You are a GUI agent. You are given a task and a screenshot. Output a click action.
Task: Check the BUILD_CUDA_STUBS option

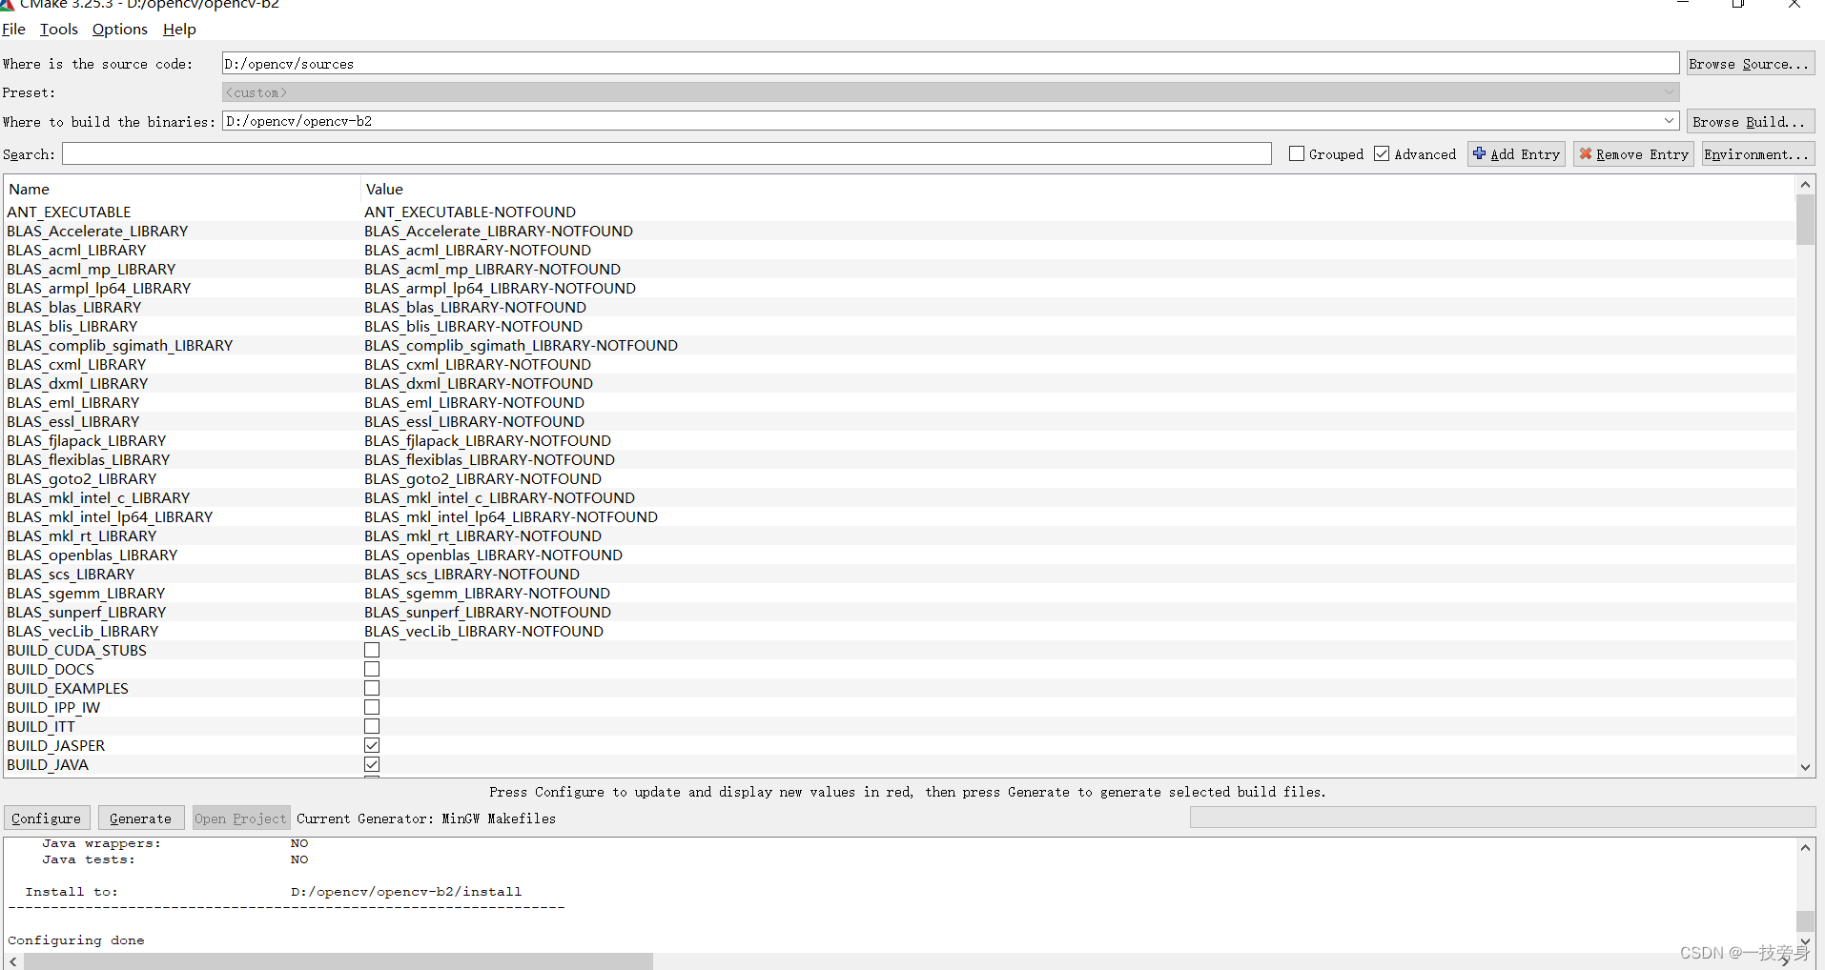(371, 649)
